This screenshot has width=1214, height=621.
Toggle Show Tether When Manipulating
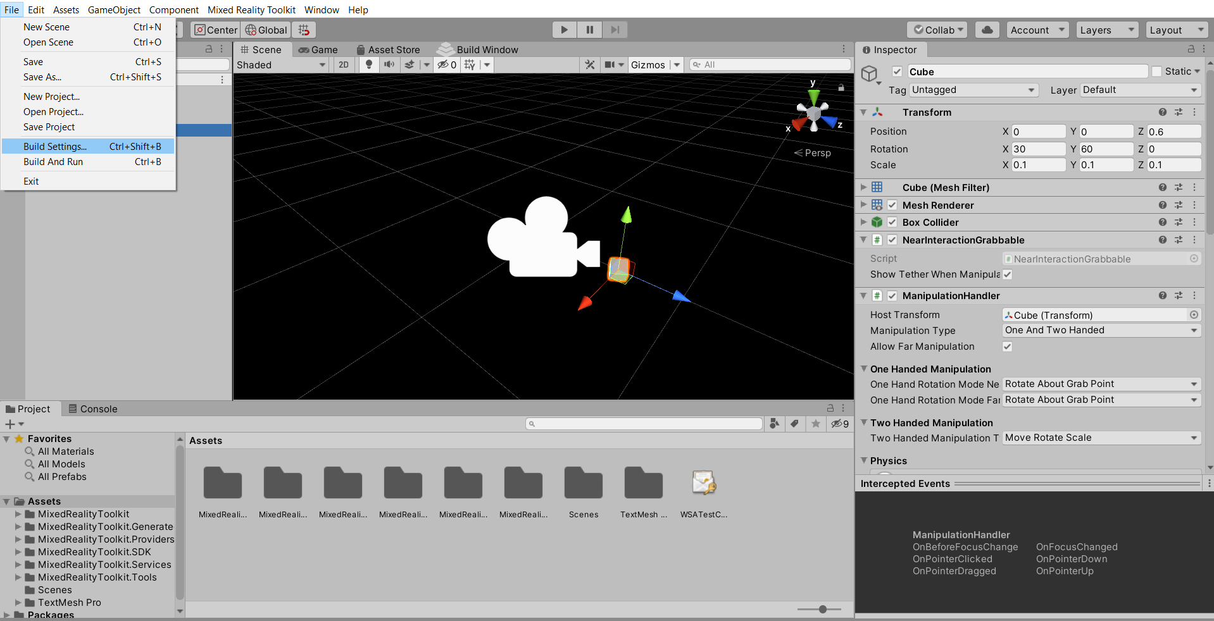point(1007,274)
